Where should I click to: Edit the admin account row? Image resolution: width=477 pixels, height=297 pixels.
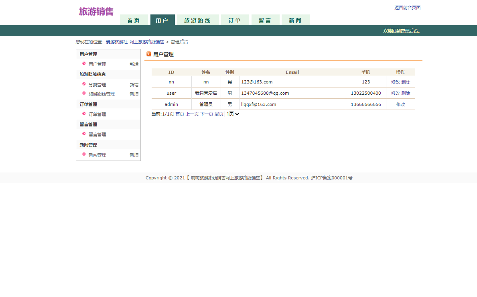[x=400, y=104]
